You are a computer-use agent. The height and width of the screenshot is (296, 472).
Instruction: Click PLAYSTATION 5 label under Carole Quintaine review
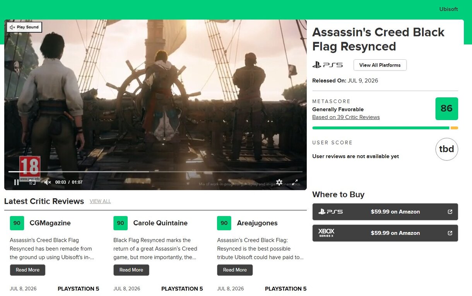point(182,289)
